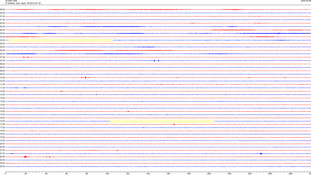Select the 23:30 time label
Viewport: 311px width, 175px height.
[2, 167]
